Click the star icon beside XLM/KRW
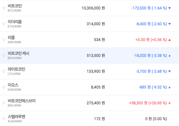The width and height of the screenshot is (179, 126). coord(4,119)
